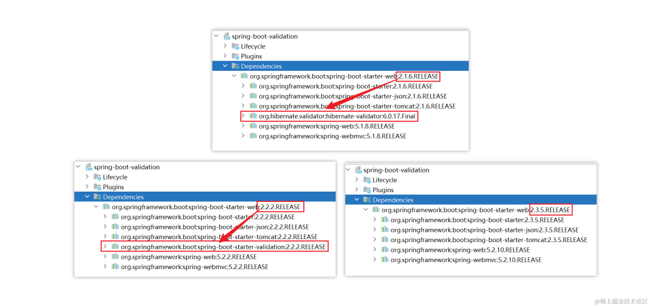This screenshot has width=650, height=307.
Task: Click the library icon beside hibernate-validator:6.0.17.Final
Action: [253, 117]
